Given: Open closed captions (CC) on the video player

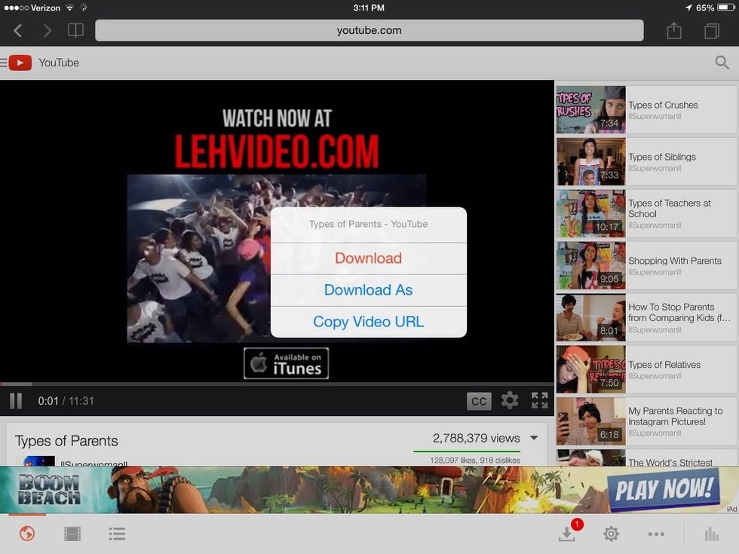Looking at the screenshot, I should (x=479, y=400).
